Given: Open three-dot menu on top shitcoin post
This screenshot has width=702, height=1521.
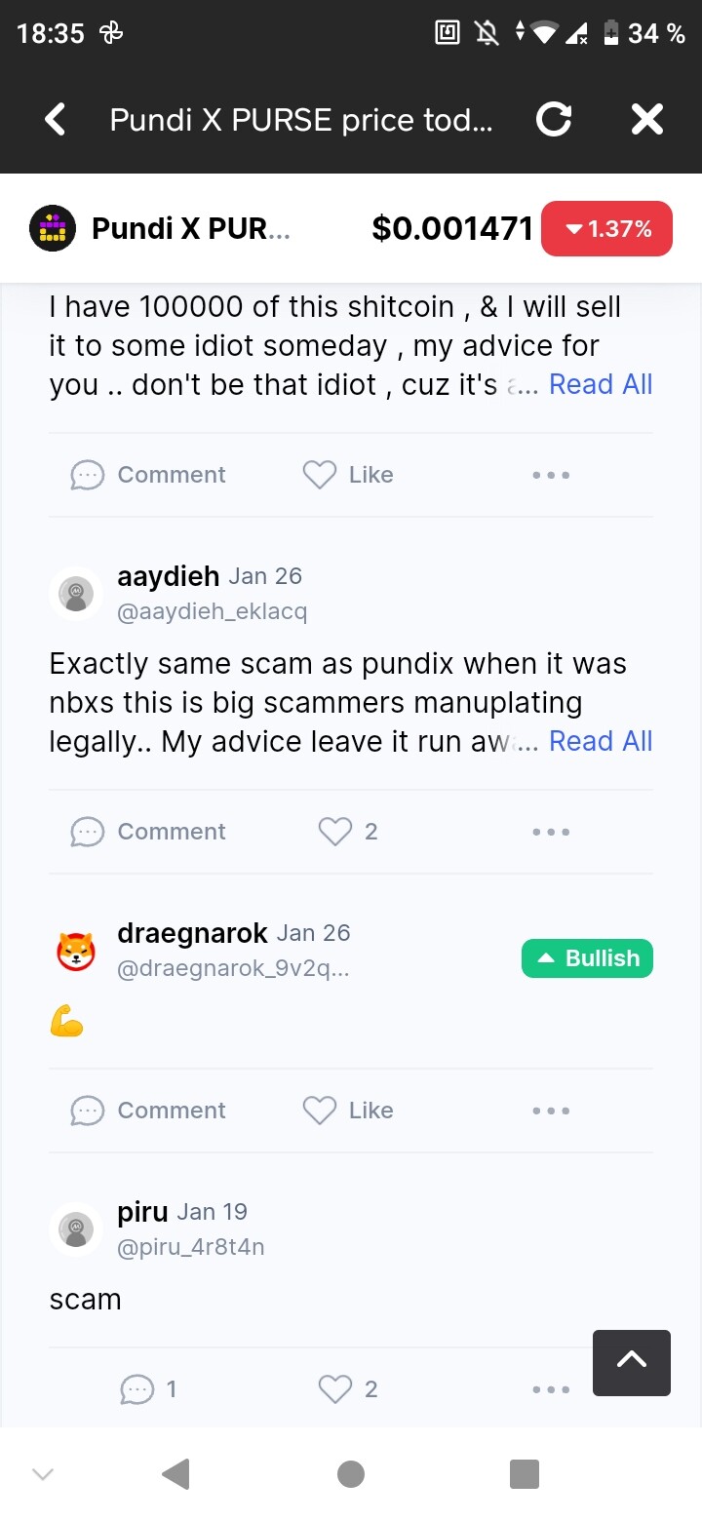Looking at the screenshot, I should tap(551, 475).
